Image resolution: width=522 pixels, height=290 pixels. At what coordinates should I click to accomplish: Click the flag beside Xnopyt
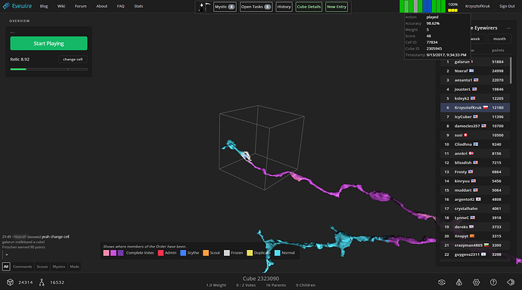click(x=472, y=236)
